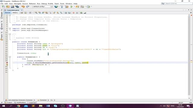Open the Profile Project dropdown arrow
This screenshot has height=108, width=193.
pos(85,7)
